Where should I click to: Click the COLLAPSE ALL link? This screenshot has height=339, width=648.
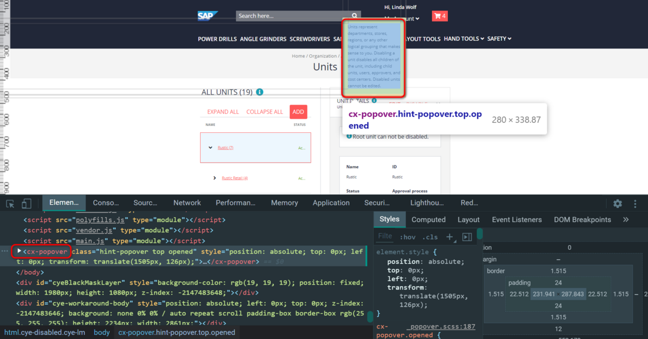click(264, 112)
